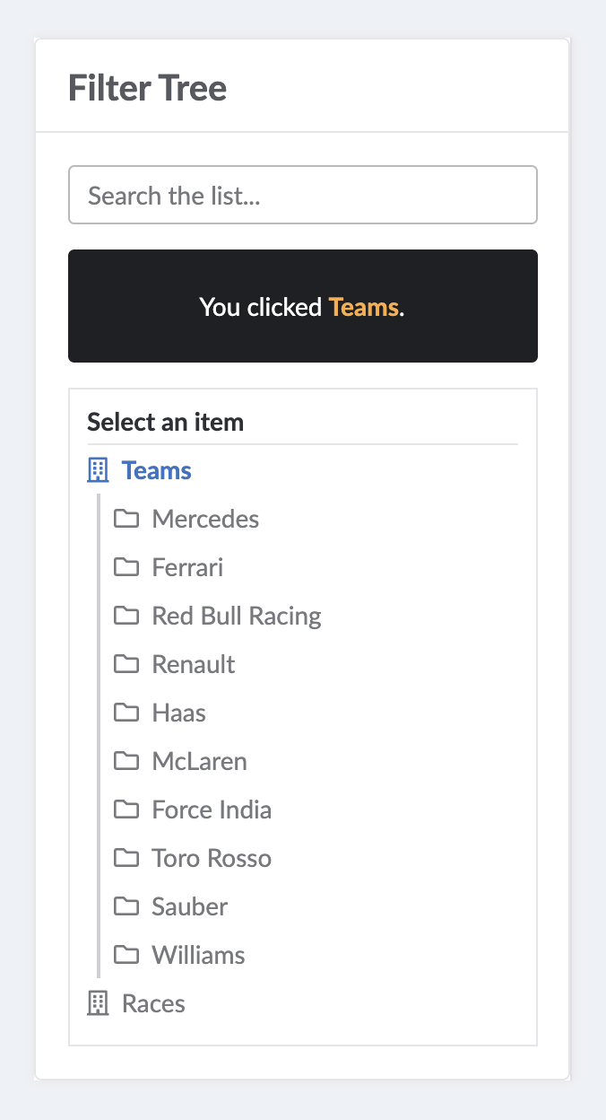606x1120 pixels.
Task: Click the Search the list input field
Action: [303, 195]
